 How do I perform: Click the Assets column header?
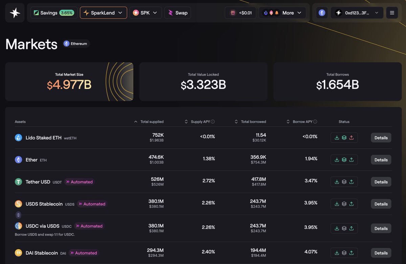(20, 122)
